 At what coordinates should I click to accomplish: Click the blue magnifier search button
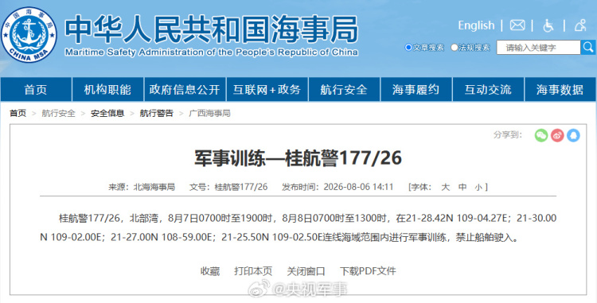pyautogui.click(x=588, y=48)
